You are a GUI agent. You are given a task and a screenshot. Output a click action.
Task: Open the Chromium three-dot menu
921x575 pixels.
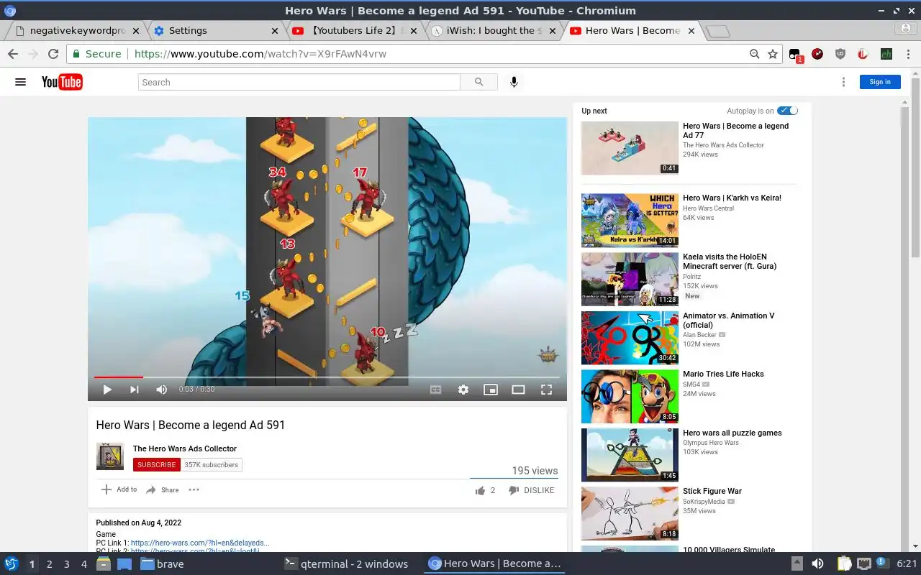(x=909, y=54)
